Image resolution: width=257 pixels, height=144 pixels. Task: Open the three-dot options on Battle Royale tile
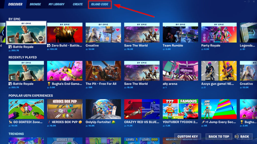[x=41, y=38]
